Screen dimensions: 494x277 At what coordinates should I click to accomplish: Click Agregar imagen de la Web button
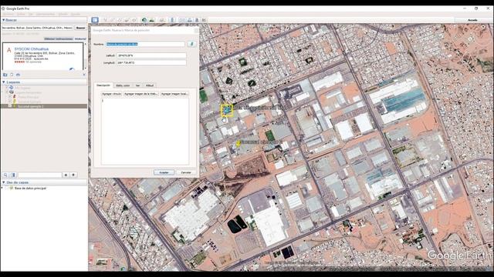(x=140, y=94)
